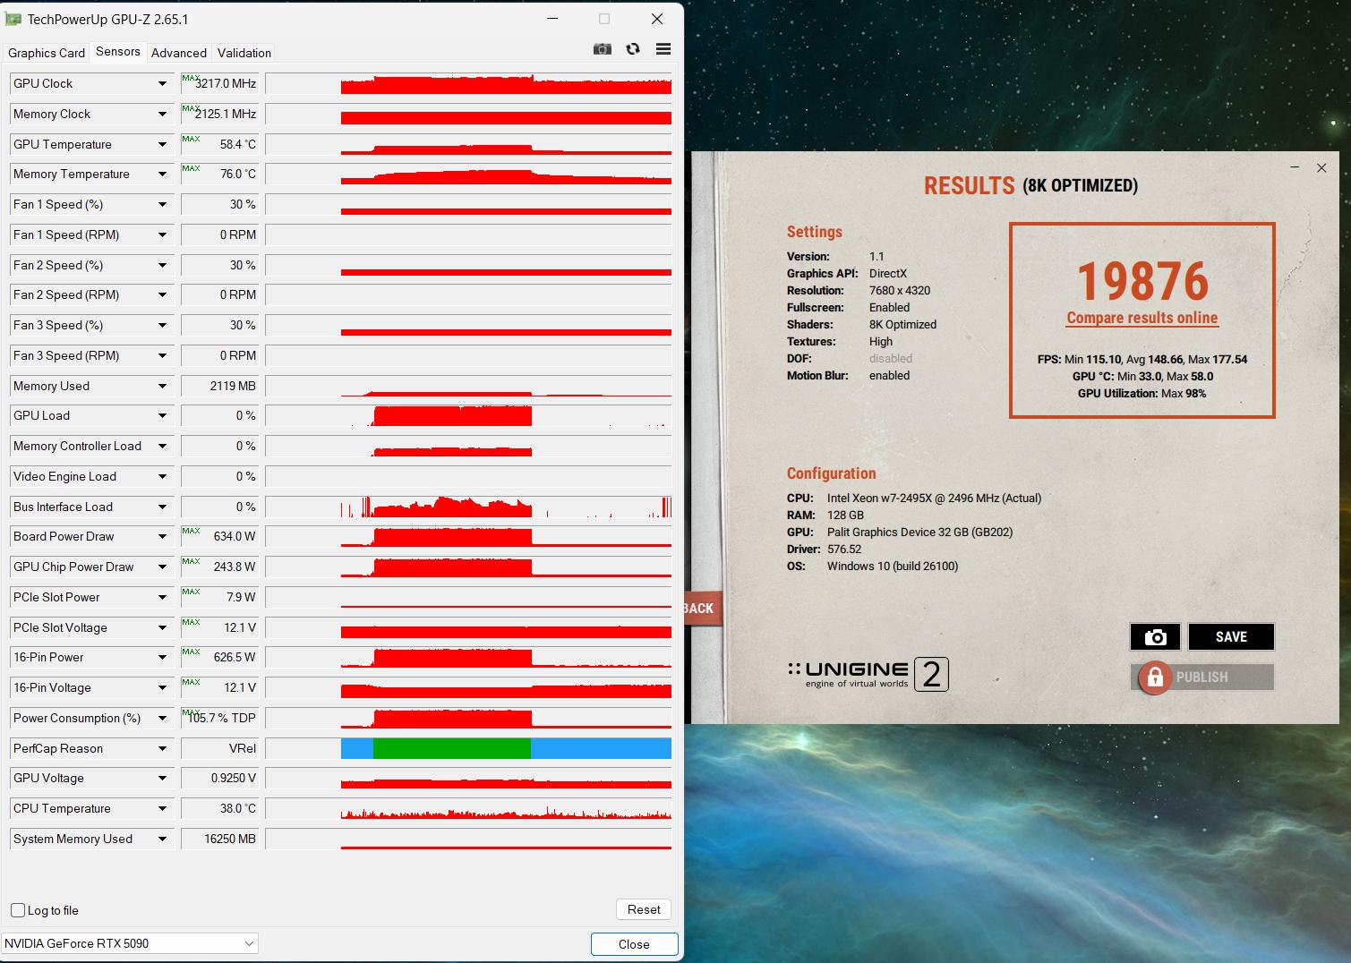Open the Power Consumption (%) dropdown

[x=162, y=718]
